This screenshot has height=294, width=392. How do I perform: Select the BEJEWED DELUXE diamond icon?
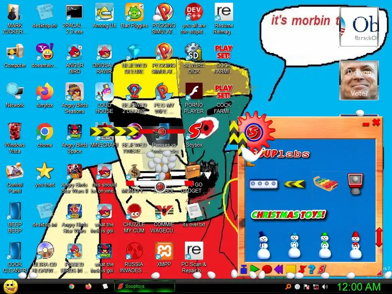134,59
